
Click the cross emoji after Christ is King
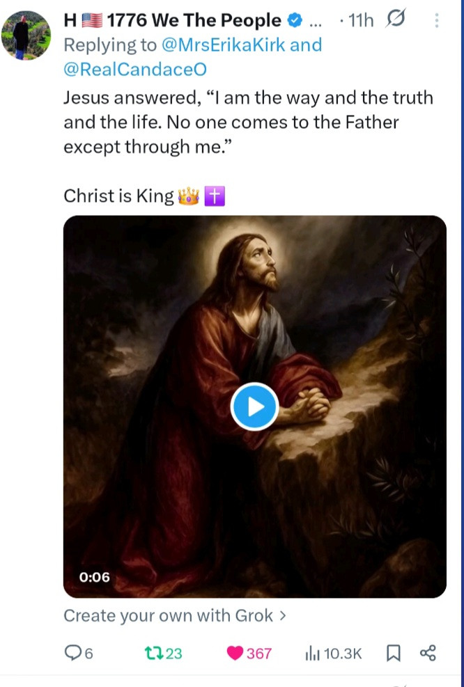click(x=215, y=196)
